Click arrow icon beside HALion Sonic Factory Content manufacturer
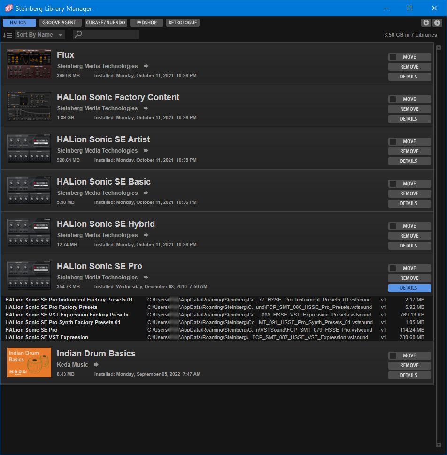The image size is (447, 455). [x=146, y=108]
